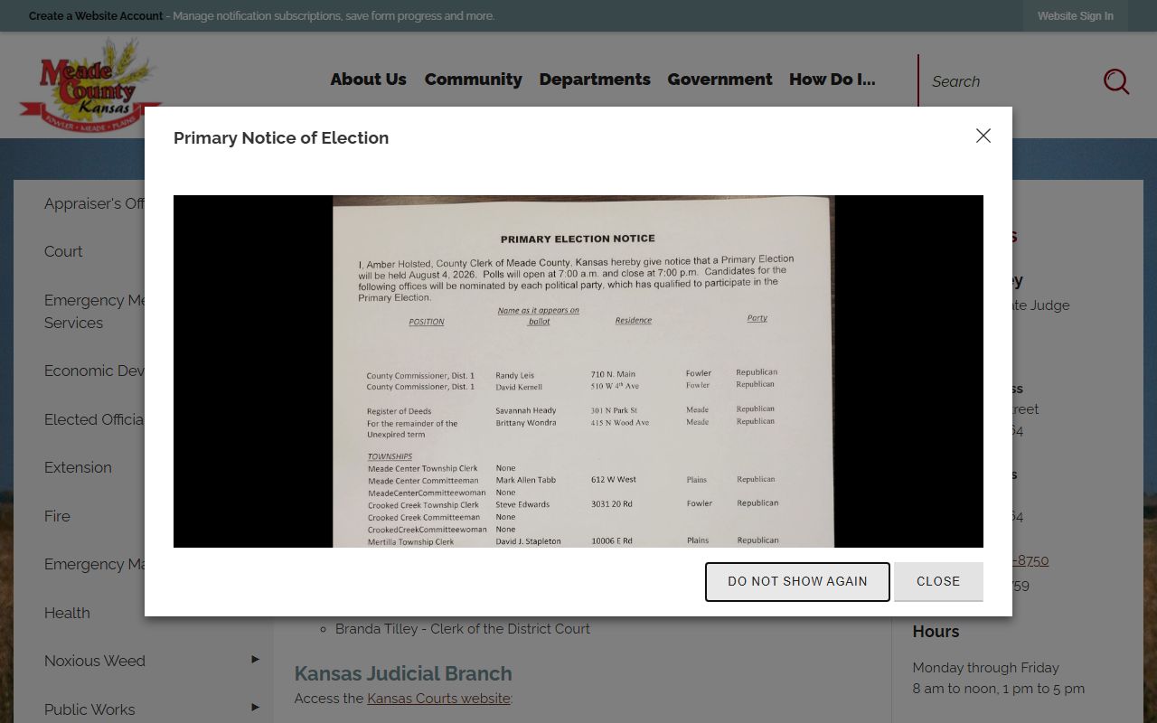This screenshot has width=1157, height=723.
Task: Click the Hours heading in the sidebar
Action: click(x=936, y=631)
